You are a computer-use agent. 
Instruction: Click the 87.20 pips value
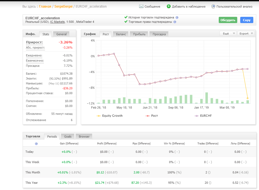tap(135, 183)
